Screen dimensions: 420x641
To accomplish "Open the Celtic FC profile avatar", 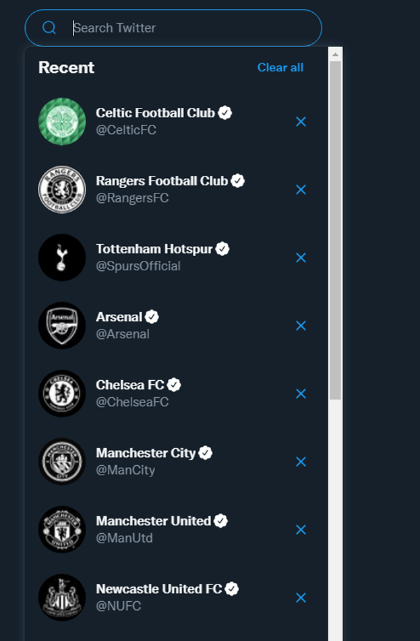I will point(62,122).
